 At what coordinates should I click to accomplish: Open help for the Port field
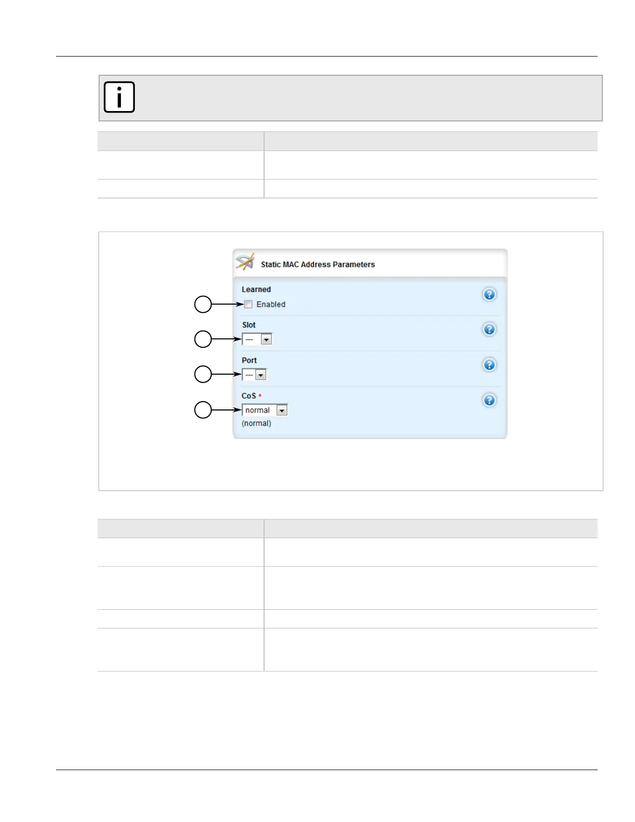(489, 365)
